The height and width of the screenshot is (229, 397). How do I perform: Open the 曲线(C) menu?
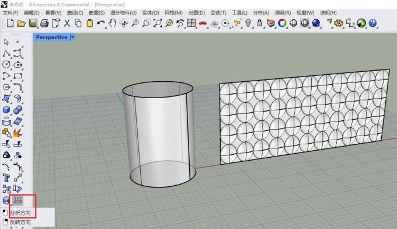tap(75, 13)
